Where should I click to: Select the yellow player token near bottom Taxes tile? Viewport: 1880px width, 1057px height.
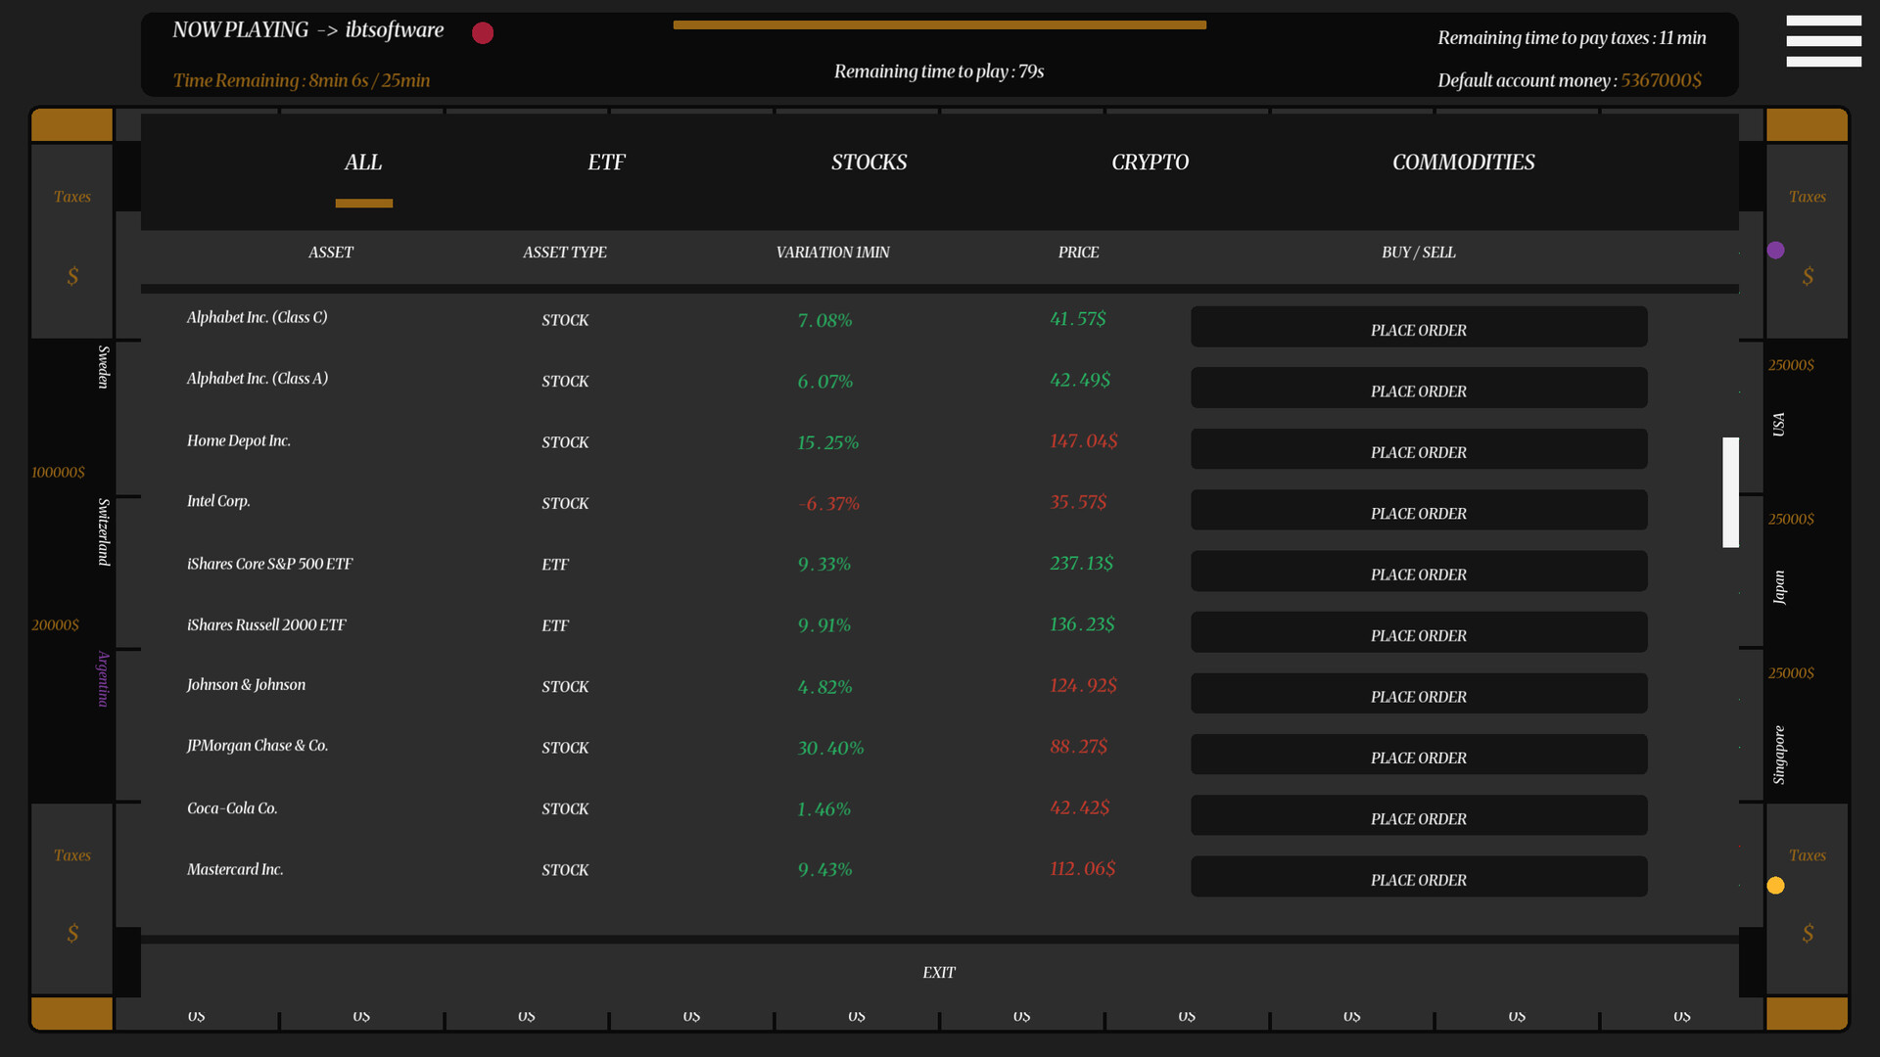pos(1777,886)
